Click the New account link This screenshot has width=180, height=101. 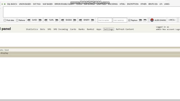click(x=168, y=29)
